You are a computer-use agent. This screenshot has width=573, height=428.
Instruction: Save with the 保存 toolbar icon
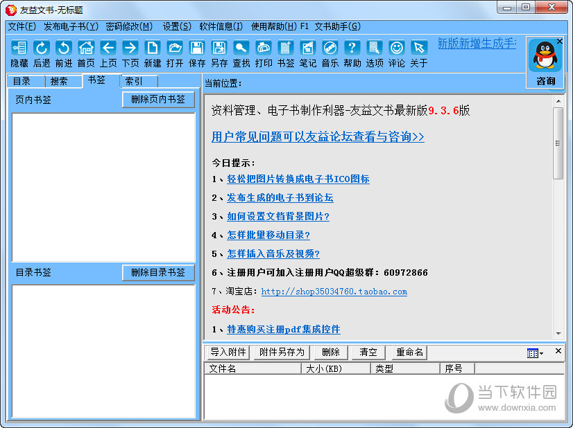click(x=197, y=54)
